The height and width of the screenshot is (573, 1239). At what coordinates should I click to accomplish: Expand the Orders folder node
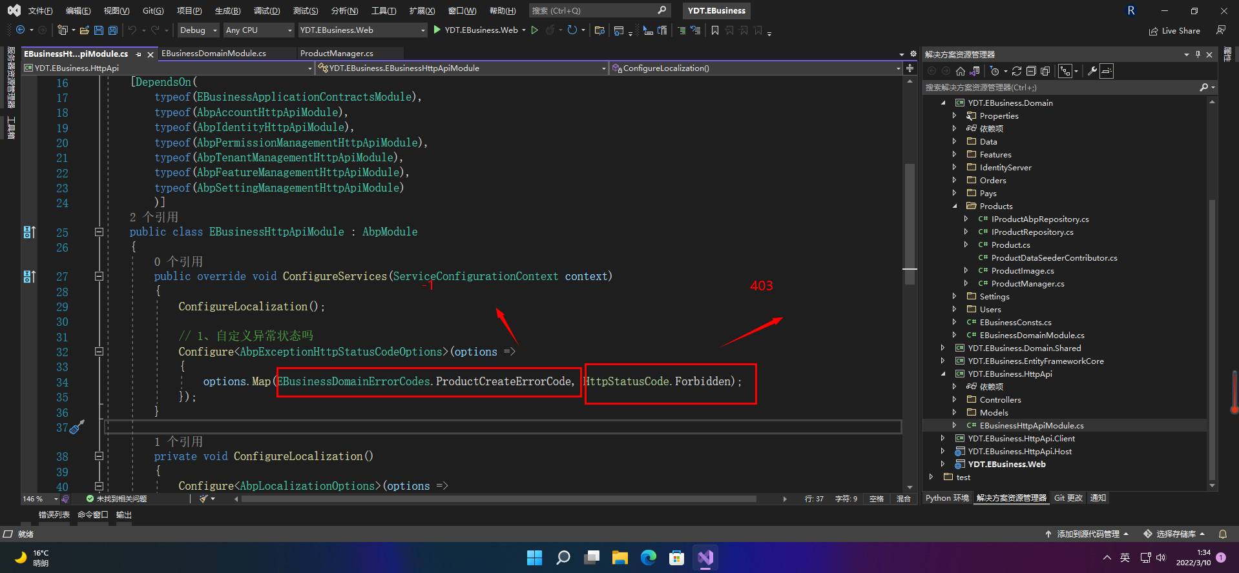[955, 180]
